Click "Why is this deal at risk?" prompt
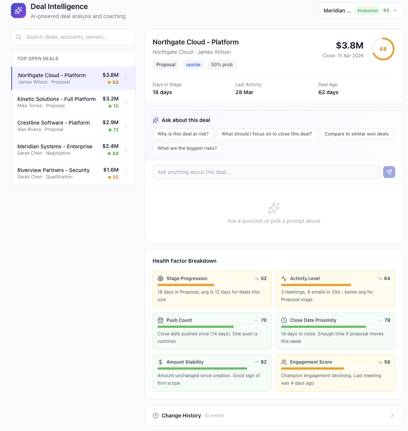This screenshot has height=431, width=408. coord(183,134)
